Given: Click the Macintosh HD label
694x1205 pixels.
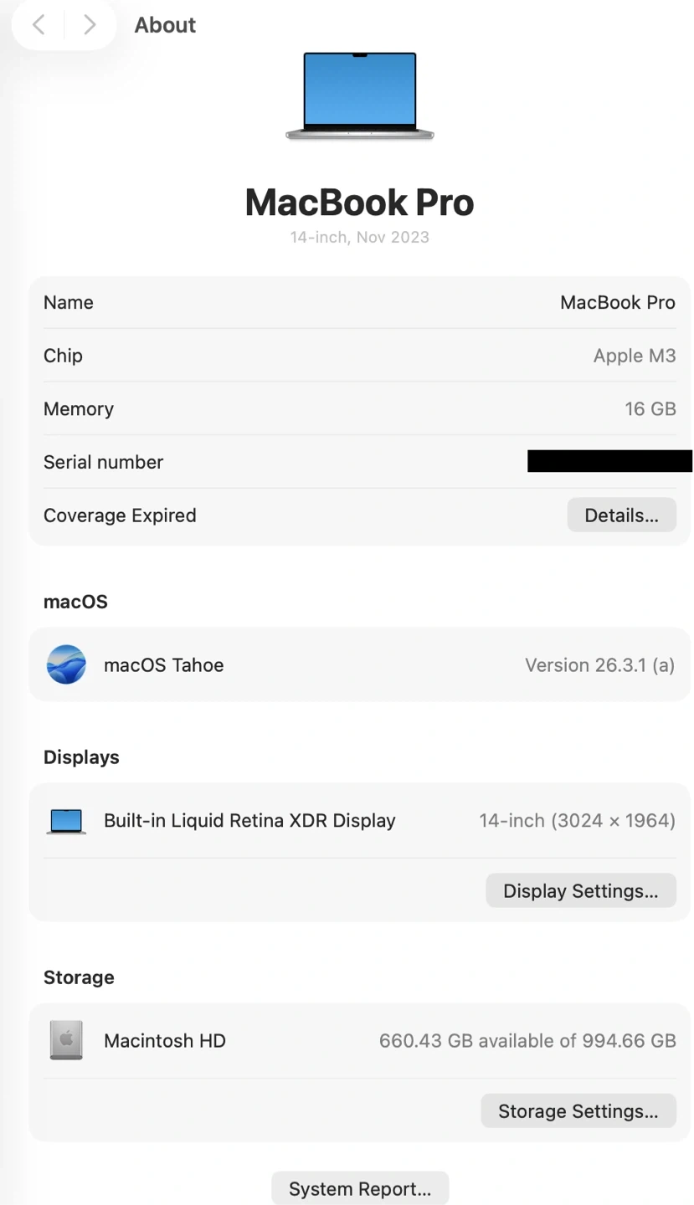Looking at the screenshot, I should [x=165, y=1041].
